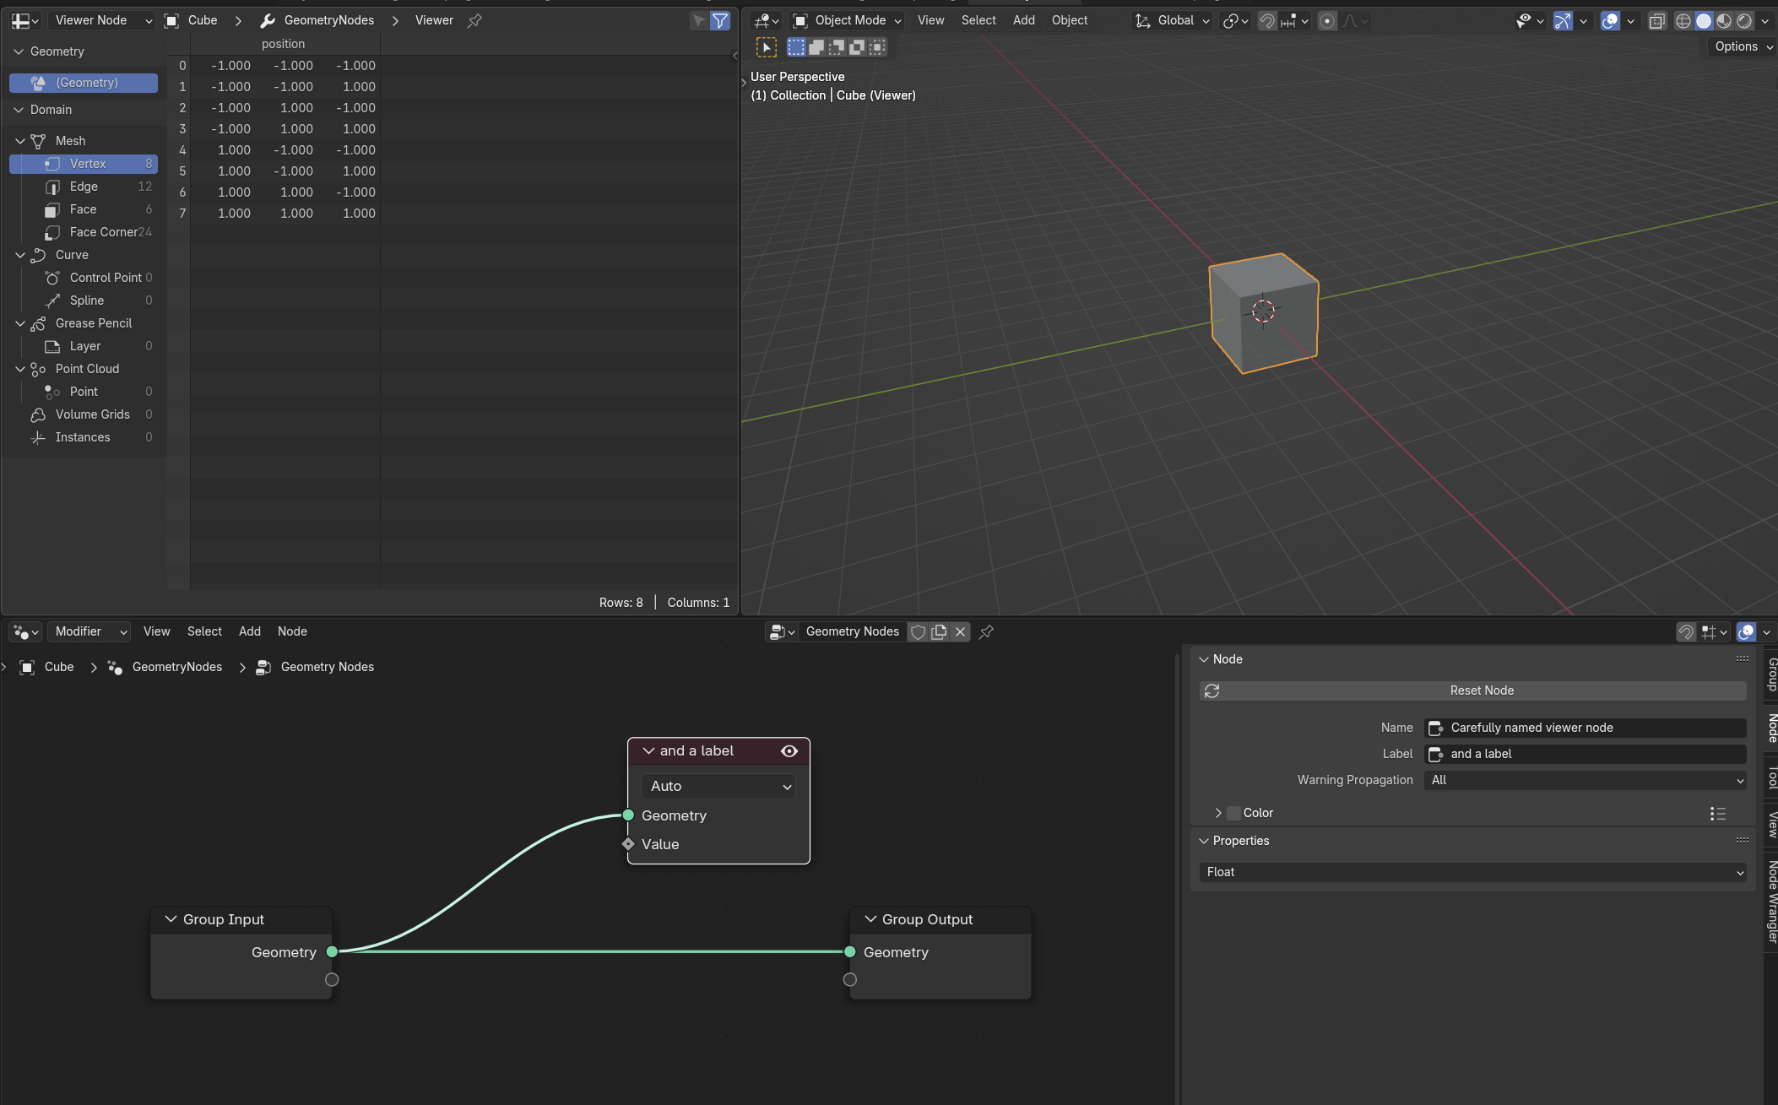Open the 3D viewport Object menu
Viewport: 1778px width, 1105px height.
click(x=1069, y=20)
